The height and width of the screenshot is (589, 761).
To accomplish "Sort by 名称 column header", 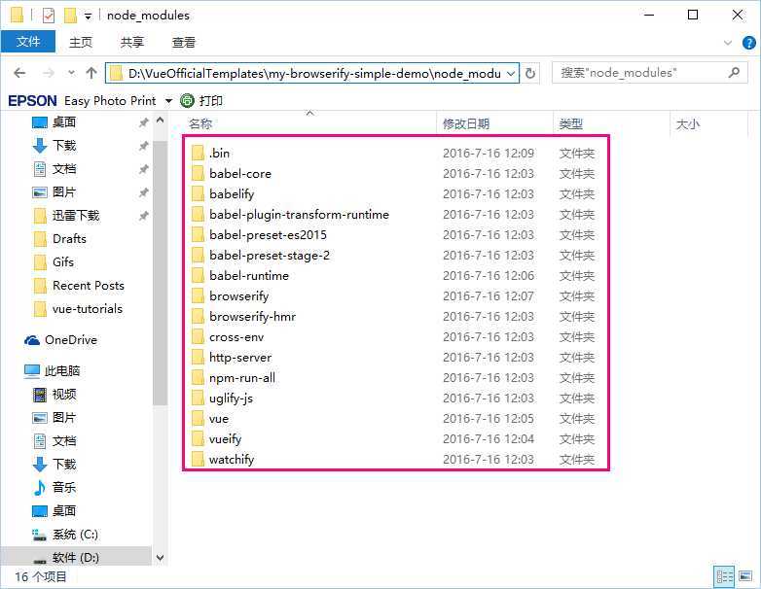I will pyautogui.click(x=199, y=124).
